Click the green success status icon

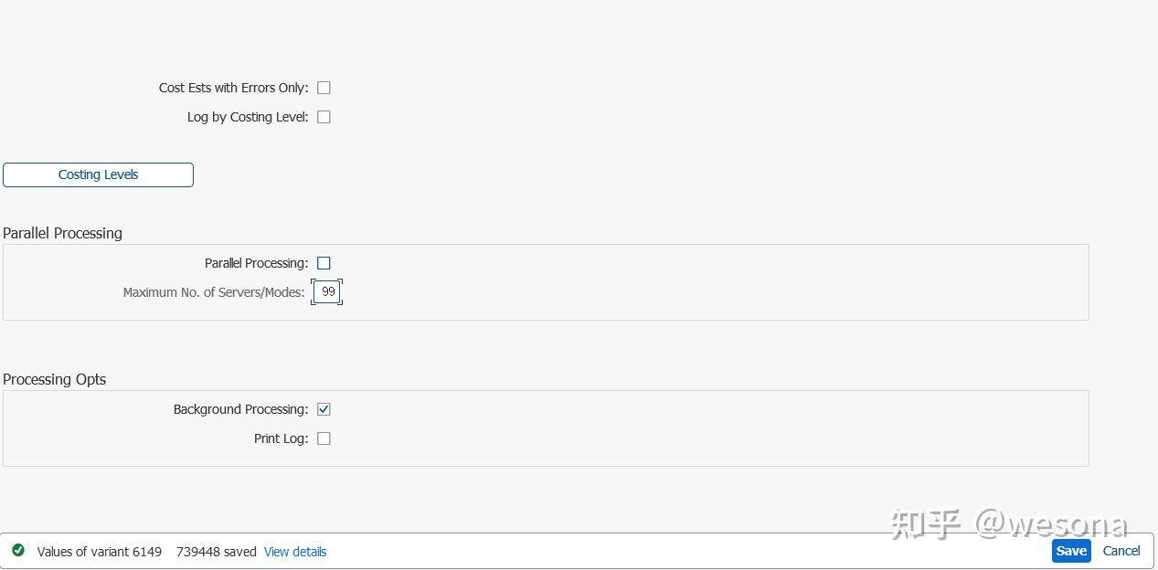18,551
